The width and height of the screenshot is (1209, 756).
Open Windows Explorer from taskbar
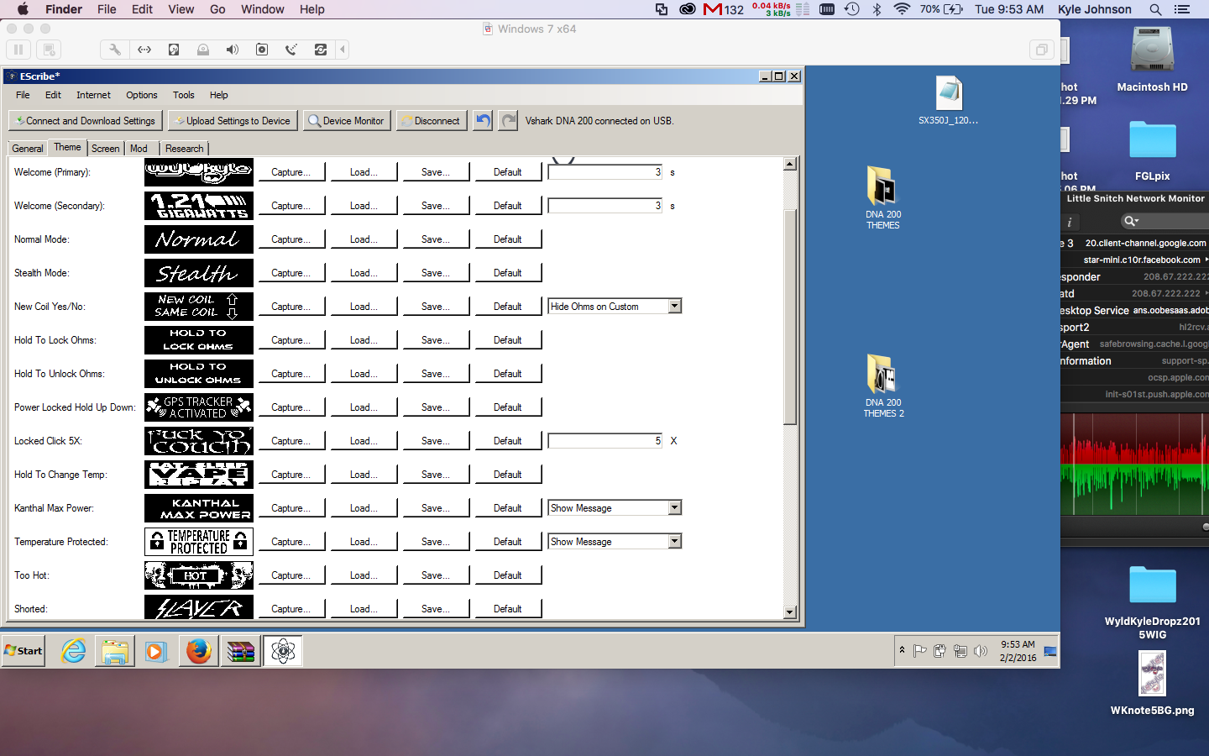115,651
